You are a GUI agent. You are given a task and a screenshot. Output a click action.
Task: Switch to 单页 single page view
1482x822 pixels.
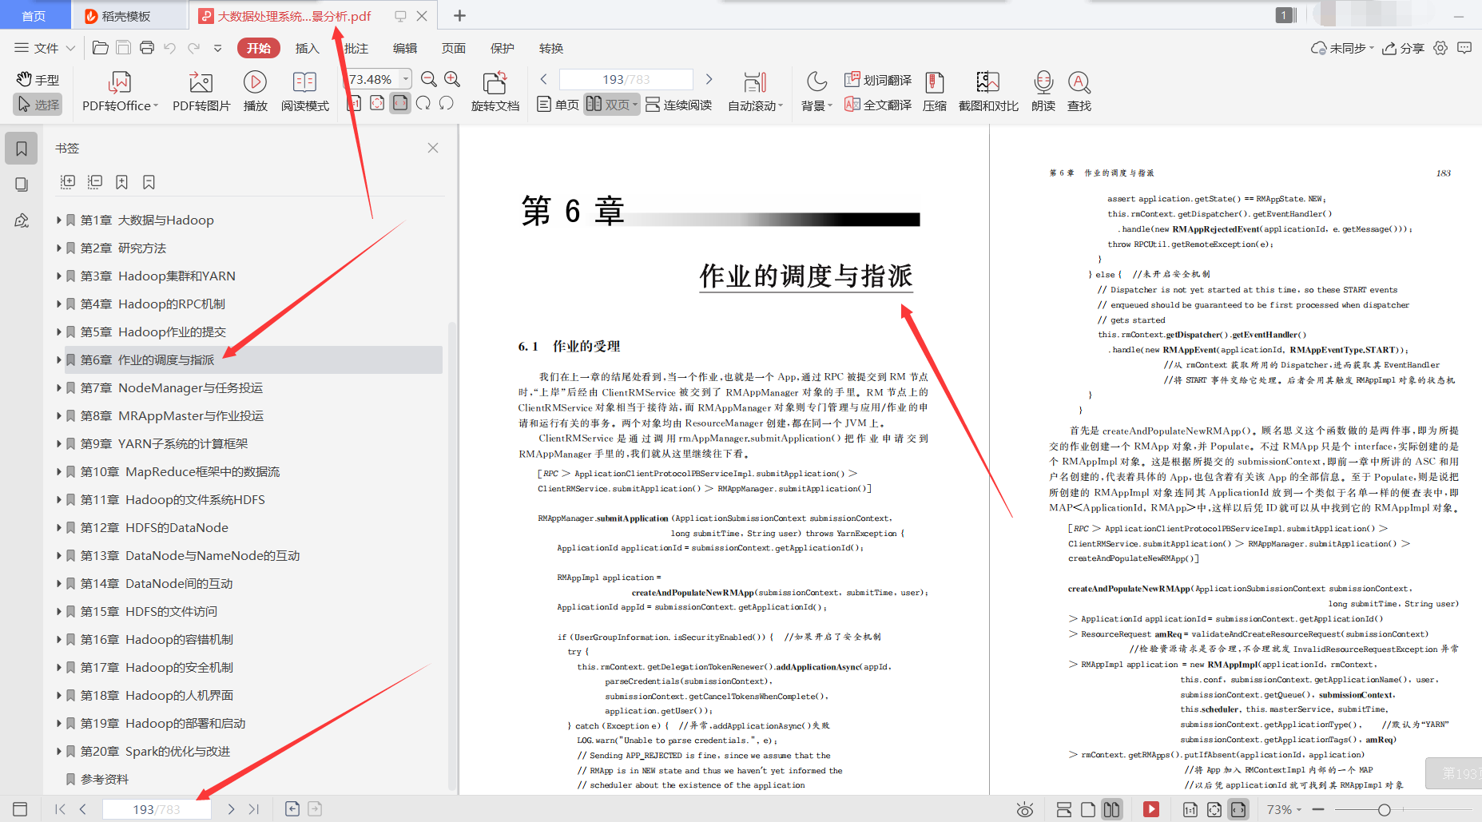click(558, 105)
